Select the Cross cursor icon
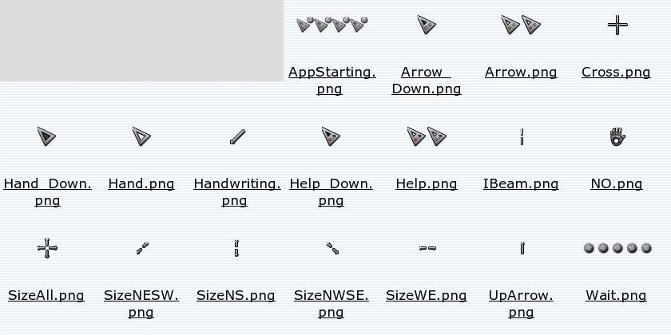Viewport: 671px width, 335px height. click(617, 25)
